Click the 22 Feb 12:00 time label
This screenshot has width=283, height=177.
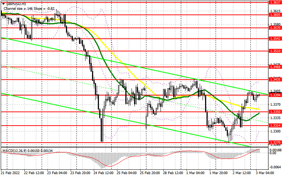pos(34,173)
